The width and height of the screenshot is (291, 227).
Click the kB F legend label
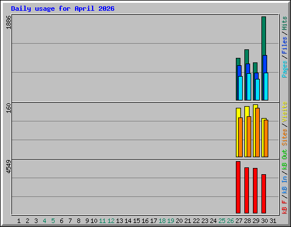[284, 207]
